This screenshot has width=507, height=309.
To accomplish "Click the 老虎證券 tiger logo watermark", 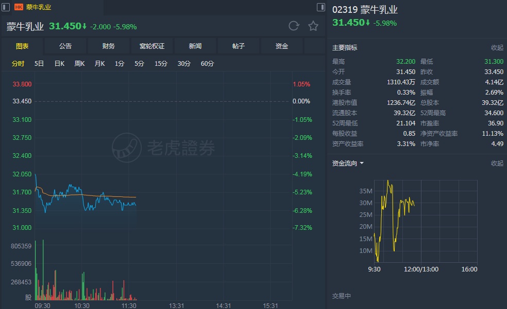I will pyautogui.click(x=127, y=148).
